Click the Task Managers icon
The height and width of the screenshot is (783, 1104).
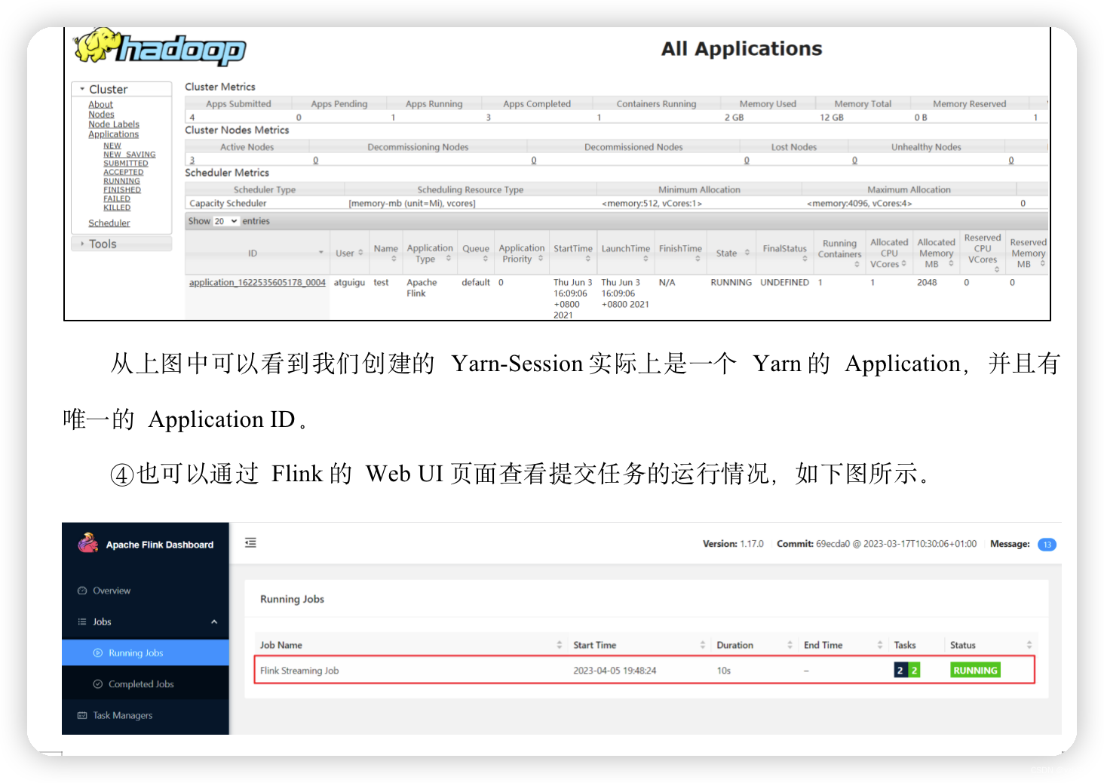(x=82, y=715)
